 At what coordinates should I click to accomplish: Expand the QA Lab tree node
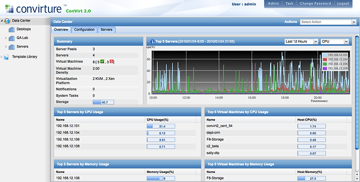[6, 38]
